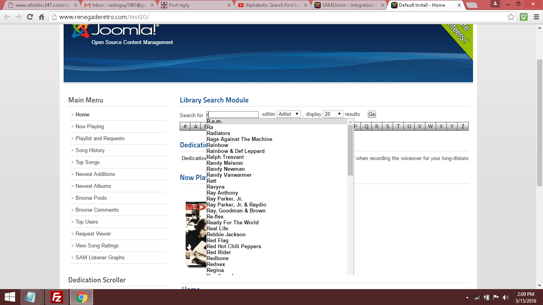Switch to SAM2Joom Integration tab
The image size is (543, 305).
[350, 5]
